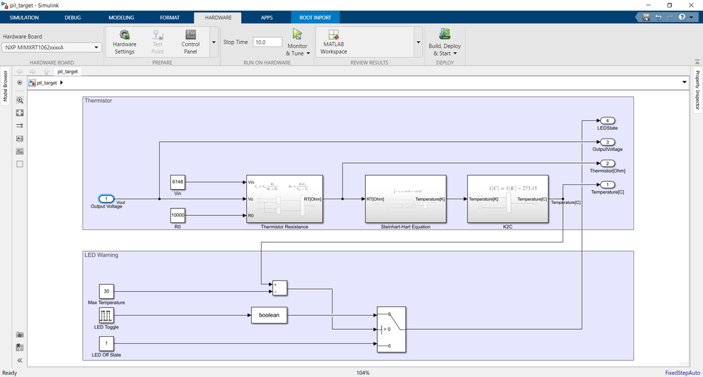Expand the Review Results gallery arrow
The width and height of the screenshot is (703, 377).
(418, 42)
